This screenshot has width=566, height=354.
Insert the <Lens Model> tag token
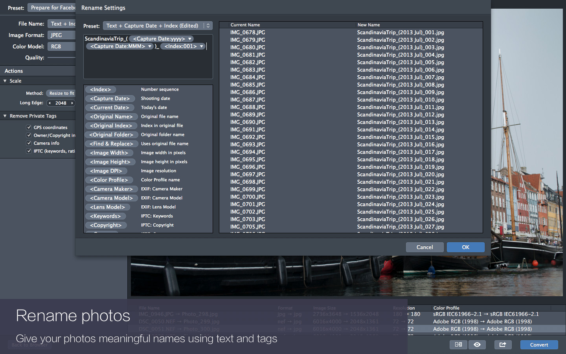108,207
